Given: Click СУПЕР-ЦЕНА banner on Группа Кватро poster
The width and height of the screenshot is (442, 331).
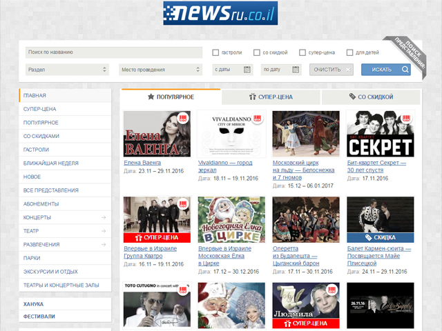Looking at the screenshot, I should point(157,238).
